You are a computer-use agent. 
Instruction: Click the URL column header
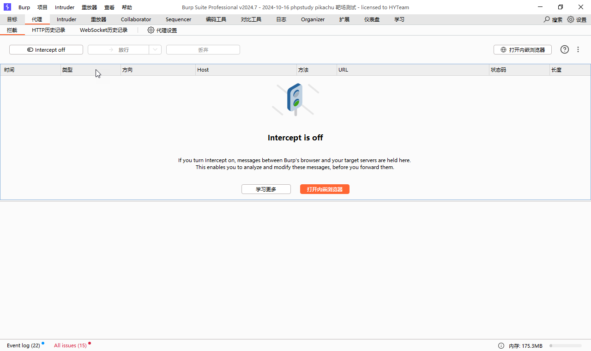[413, 70]
